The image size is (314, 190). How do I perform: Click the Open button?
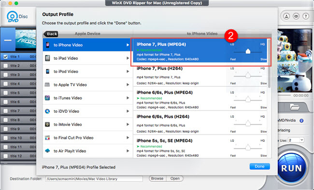click(x=175, y=178)
